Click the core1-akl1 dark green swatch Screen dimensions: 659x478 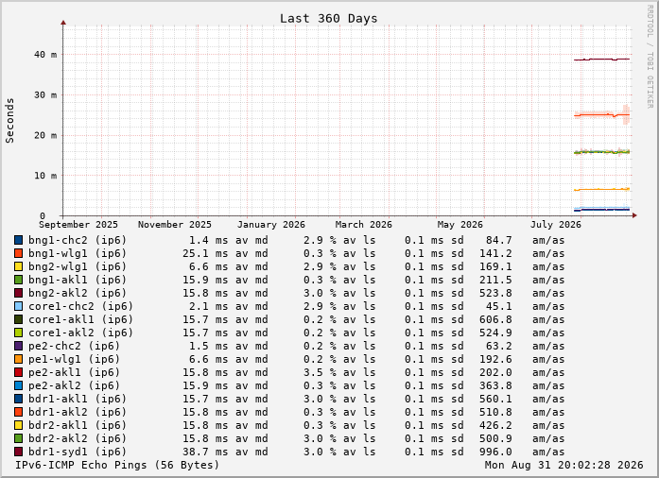click(19, 319)
